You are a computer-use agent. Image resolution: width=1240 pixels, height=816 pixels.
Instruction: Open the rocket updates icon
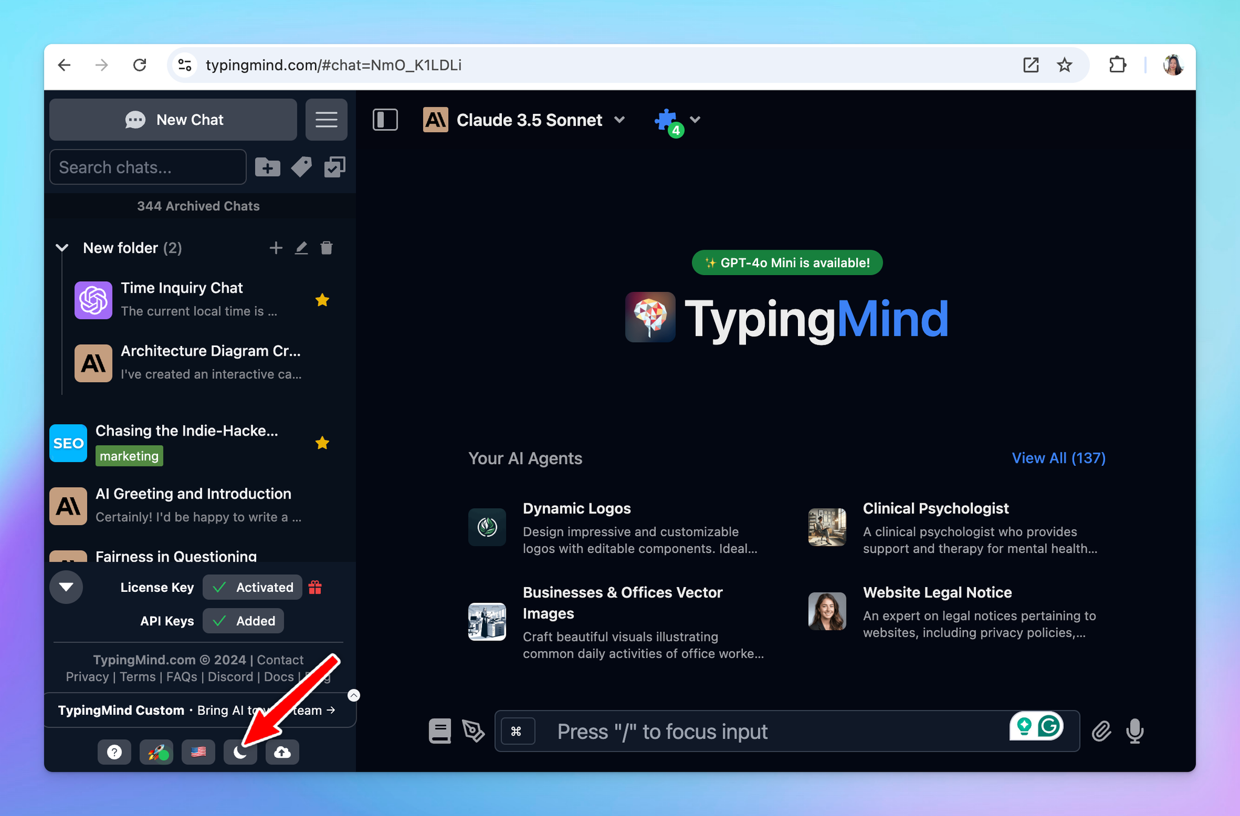156,752
